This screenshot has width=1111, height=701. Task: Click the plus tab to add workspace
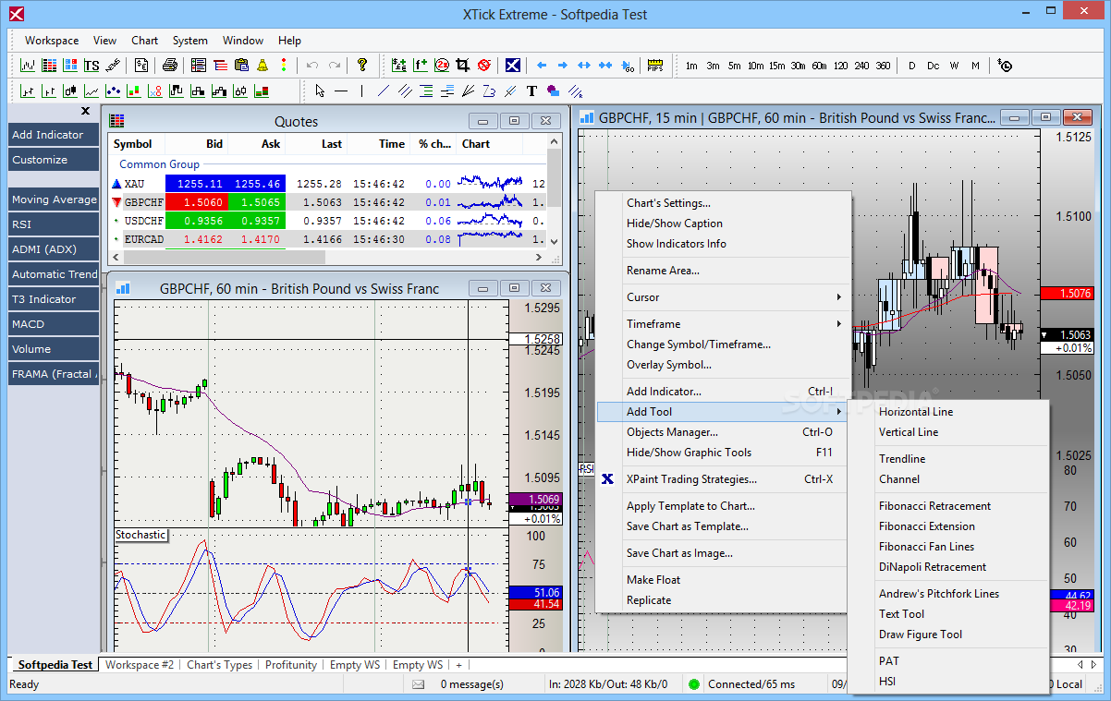point(458,665)
